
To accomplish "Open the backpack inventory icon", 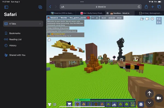I will pyautogui.click(x=141, y=104).
